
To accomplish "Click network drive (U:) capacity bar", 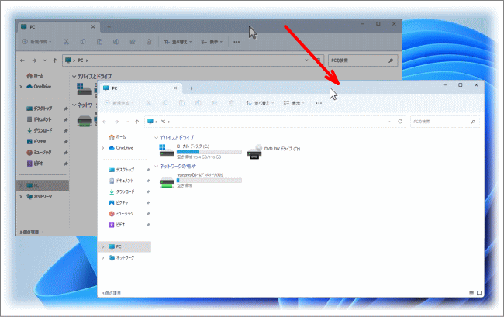I will [x=209, y=181].
